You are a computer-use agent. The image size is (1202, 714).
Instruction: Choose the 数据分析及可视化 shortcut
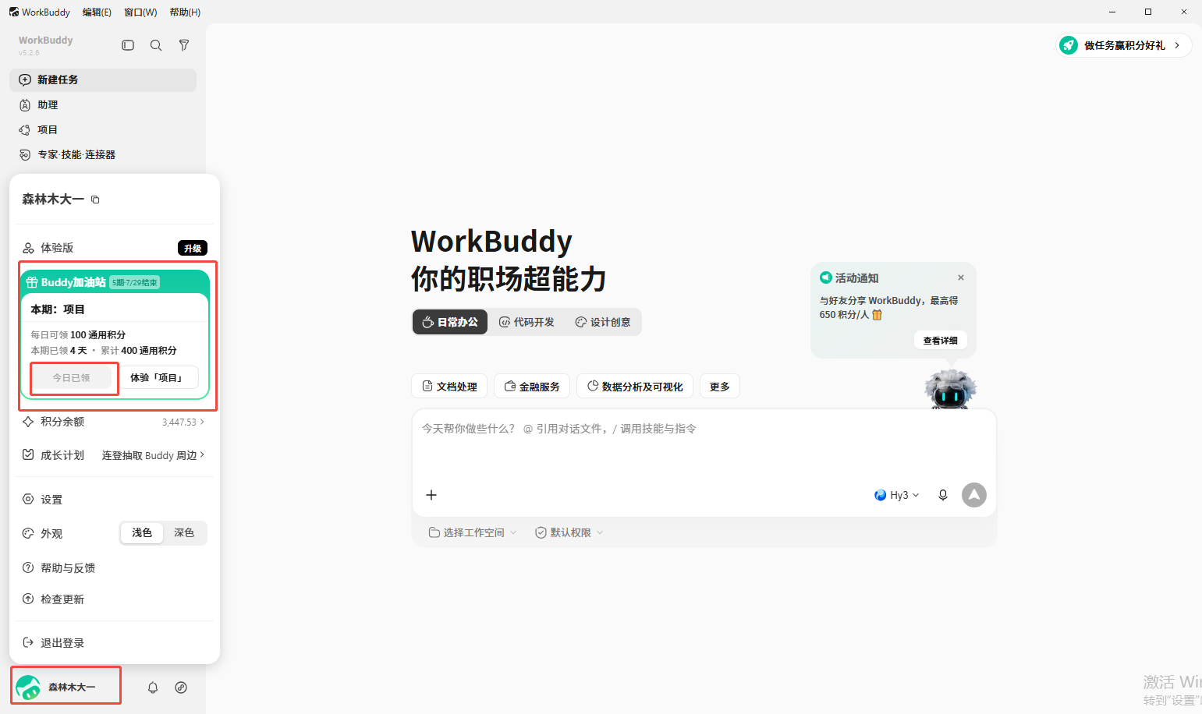tap(635, 387)
